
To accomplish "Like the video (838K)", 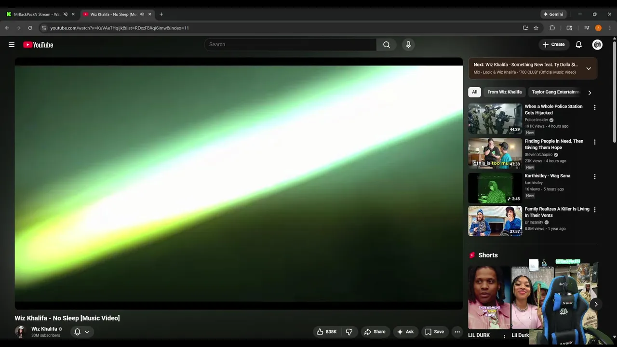I will 326,332.
